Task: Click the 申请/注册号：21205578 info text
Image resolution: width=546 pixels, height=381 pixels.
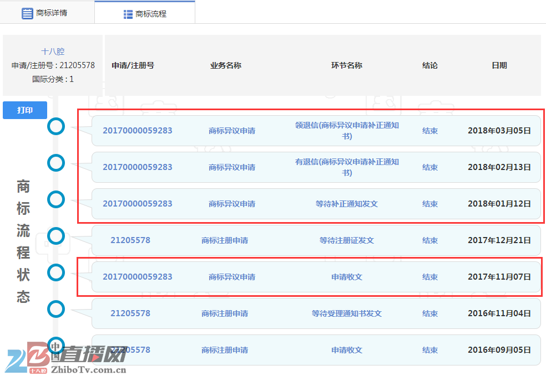Action: coord(54,65)
